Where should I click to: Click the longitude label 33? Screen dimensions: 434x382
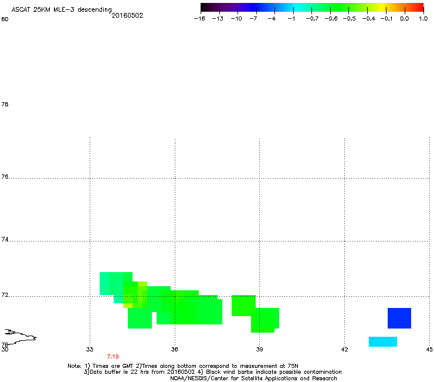pyautogui.click(x=90, y=349)
